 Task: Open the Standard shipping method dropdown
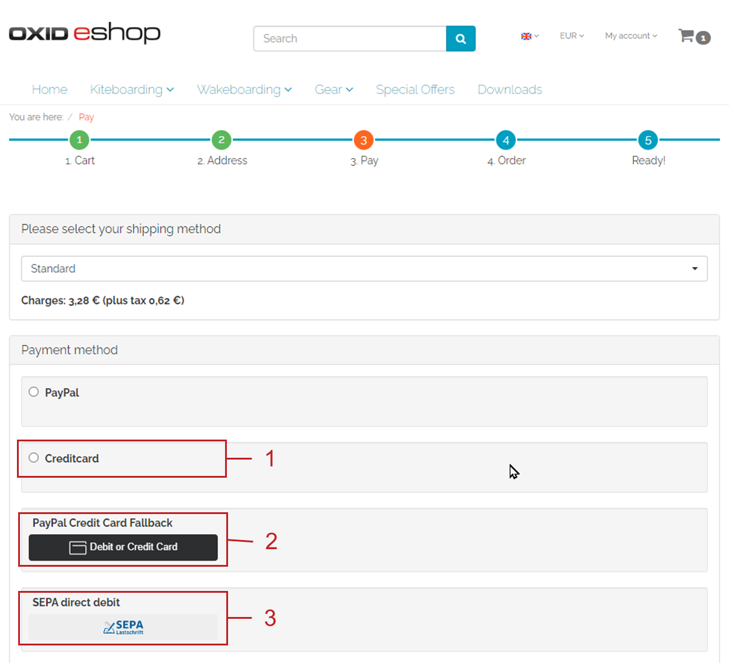tap(364, 269)
